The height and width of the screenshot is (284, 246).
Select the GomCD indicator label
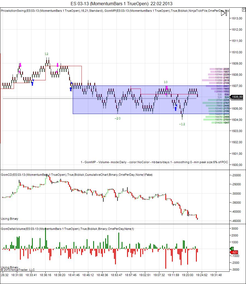coord(77,175)
